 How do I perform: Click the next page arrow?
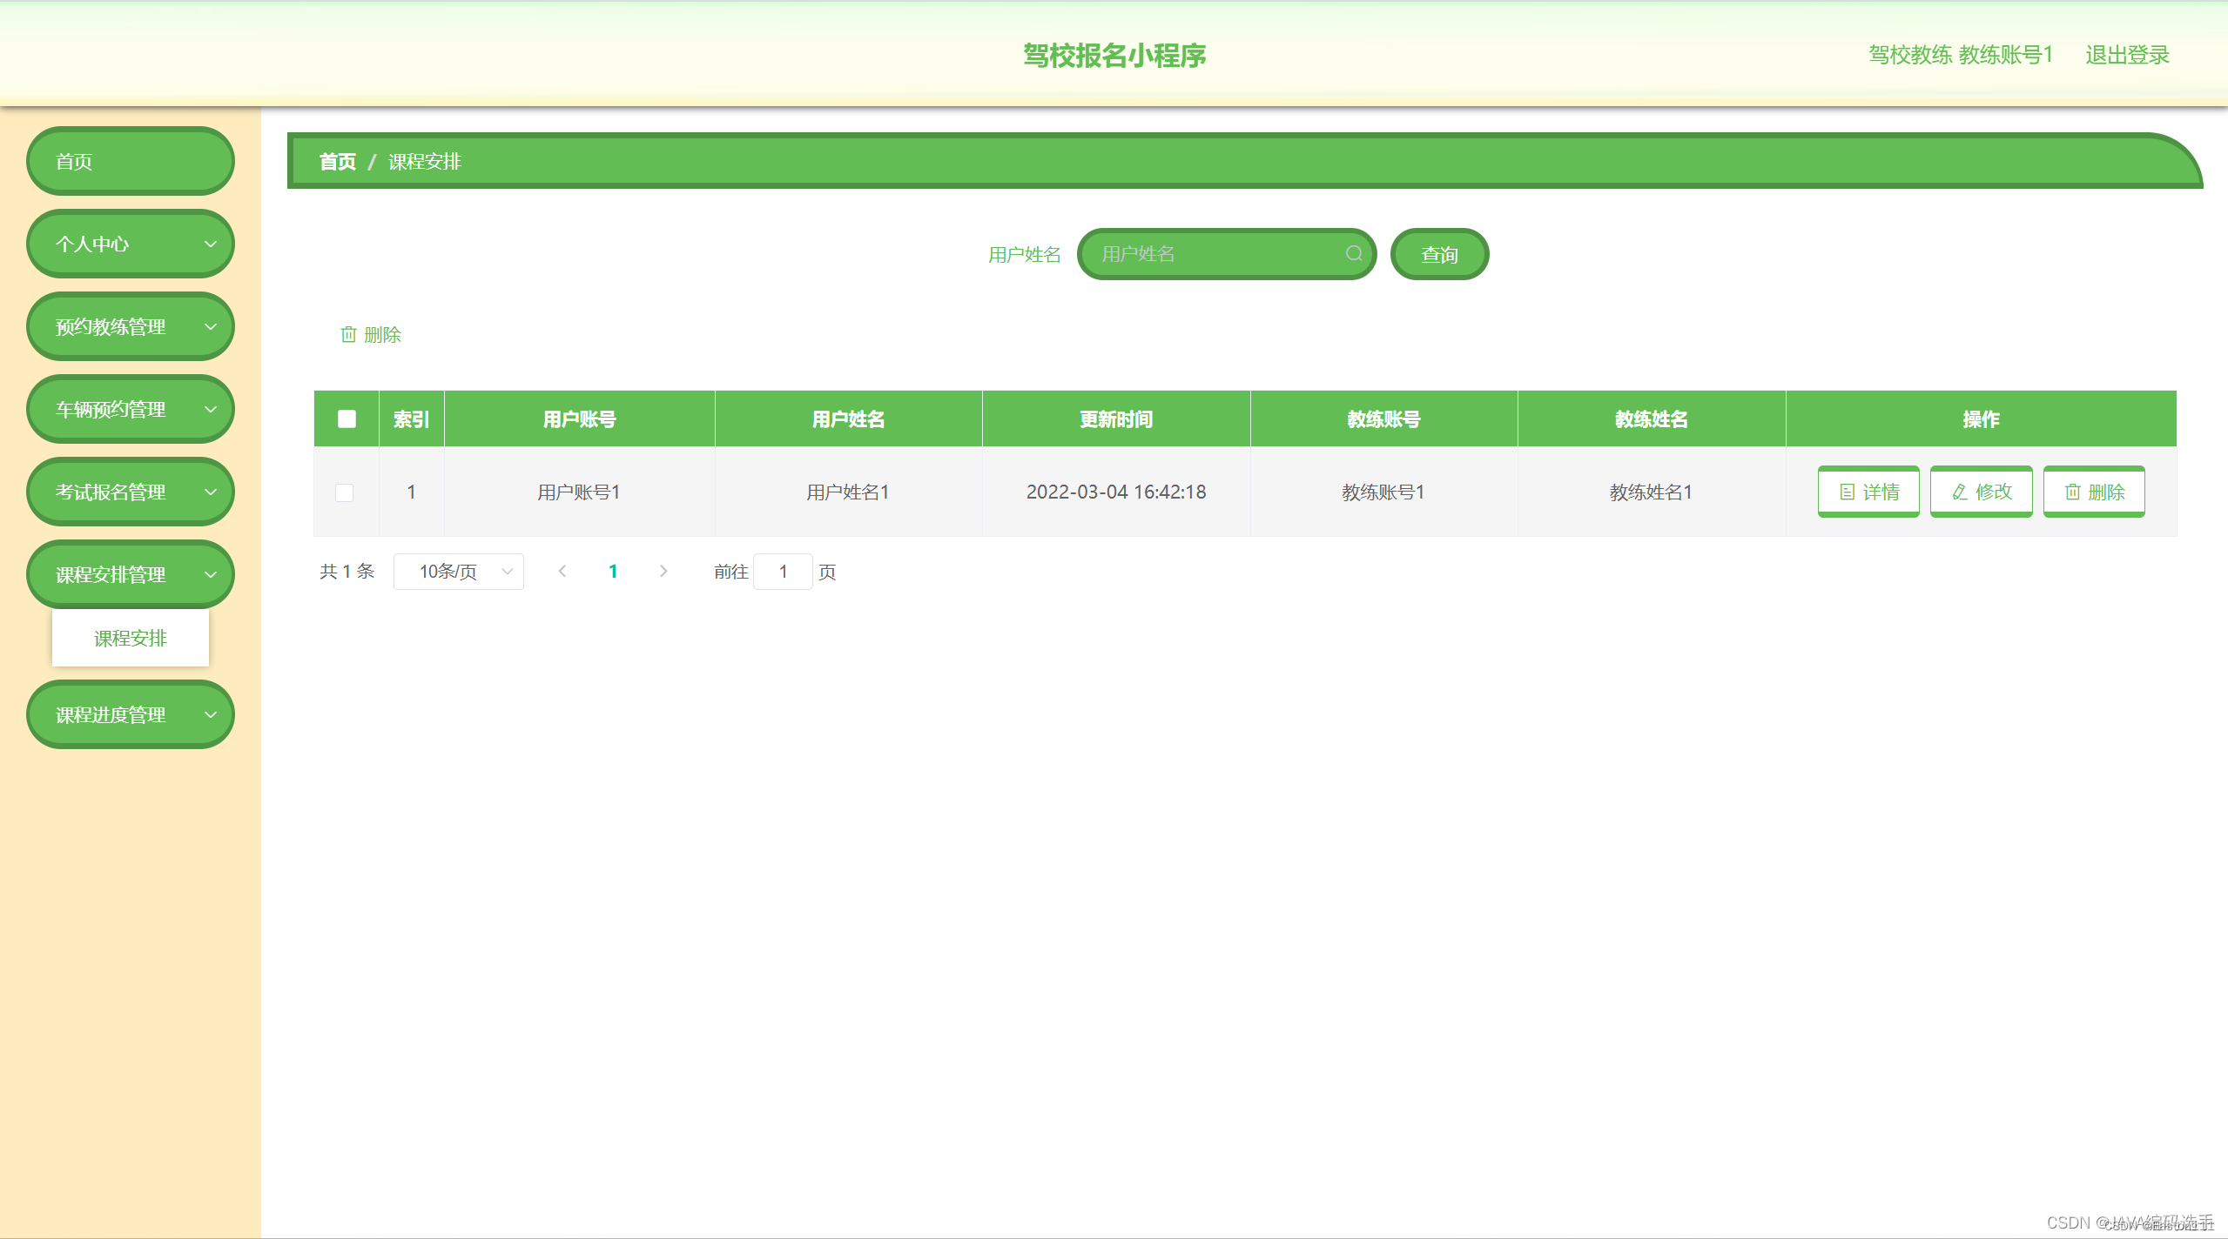click(663, 571)
